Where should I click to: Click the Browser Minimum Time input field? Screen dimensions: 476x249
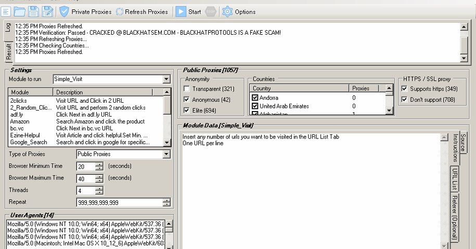pyautogui.click(x=86, y=167)
